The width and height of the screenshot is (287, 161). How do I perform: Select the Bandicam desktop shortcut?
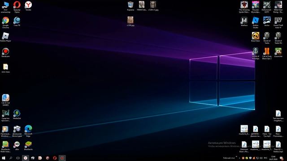coord(5,52)
